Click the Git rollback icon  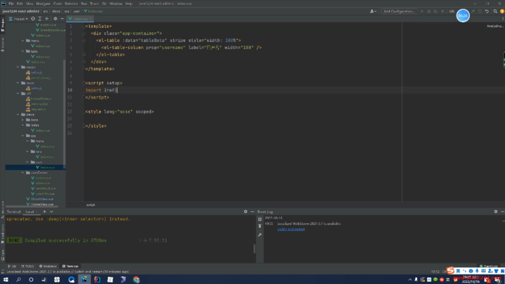click(x=487, y=11)
